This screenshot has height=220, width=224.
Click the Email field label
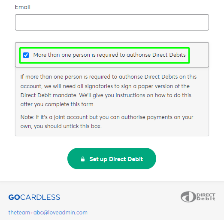(x=23, y=7)
